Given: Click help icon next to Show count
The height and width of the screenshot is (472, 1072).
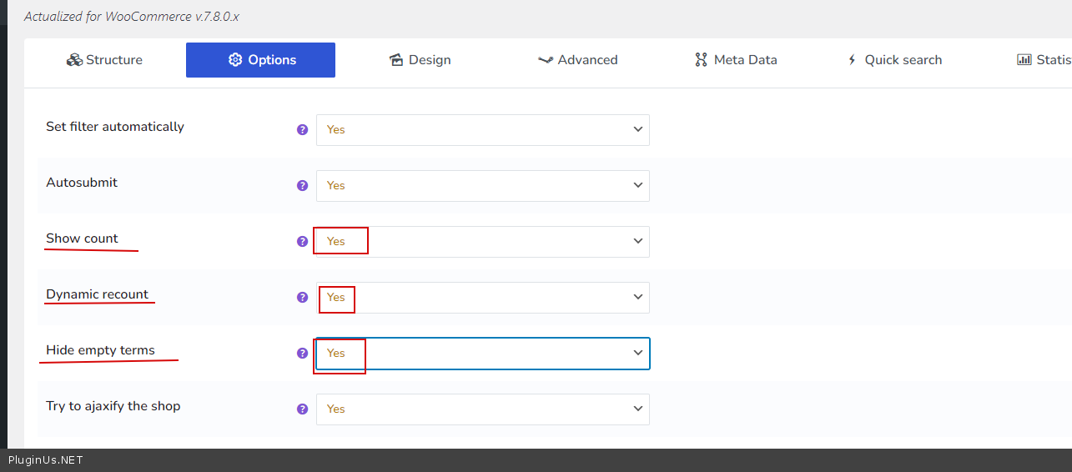Looking at the screenshot, I should click(303, 242).
